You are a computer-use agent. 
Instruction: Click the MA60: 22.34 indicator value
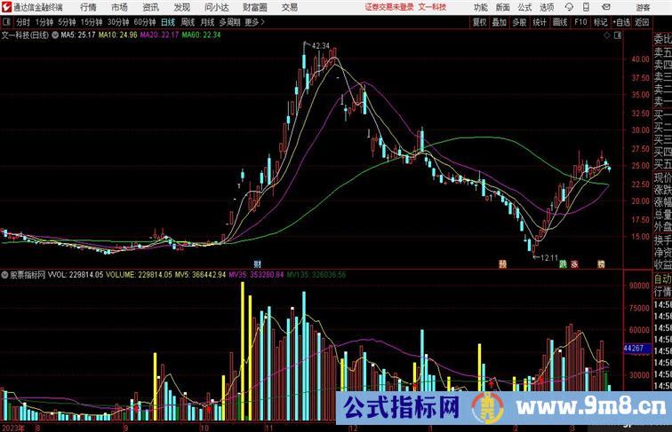pos(201,35)
